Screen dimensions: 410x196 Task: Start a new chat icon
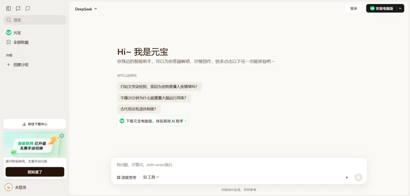[18, 8]
